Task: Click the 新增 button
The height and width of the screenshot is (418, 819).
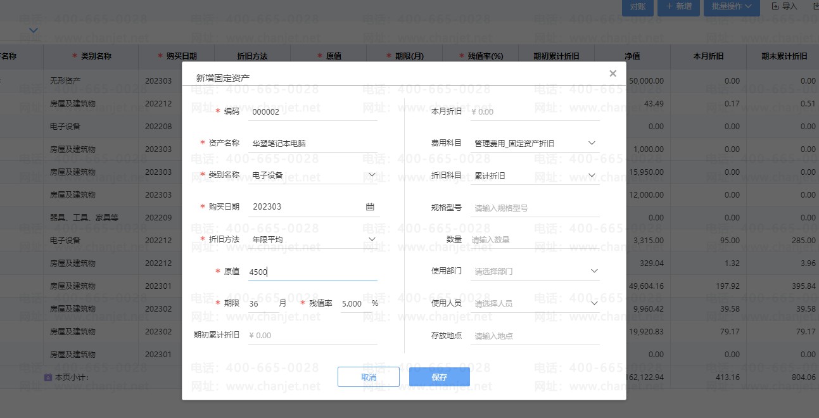Action: pos(678,7)
